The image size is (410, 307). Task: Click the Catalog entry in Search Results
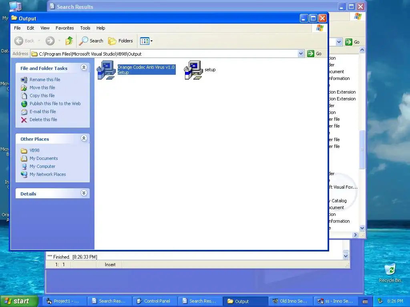(x=338, y=201)
